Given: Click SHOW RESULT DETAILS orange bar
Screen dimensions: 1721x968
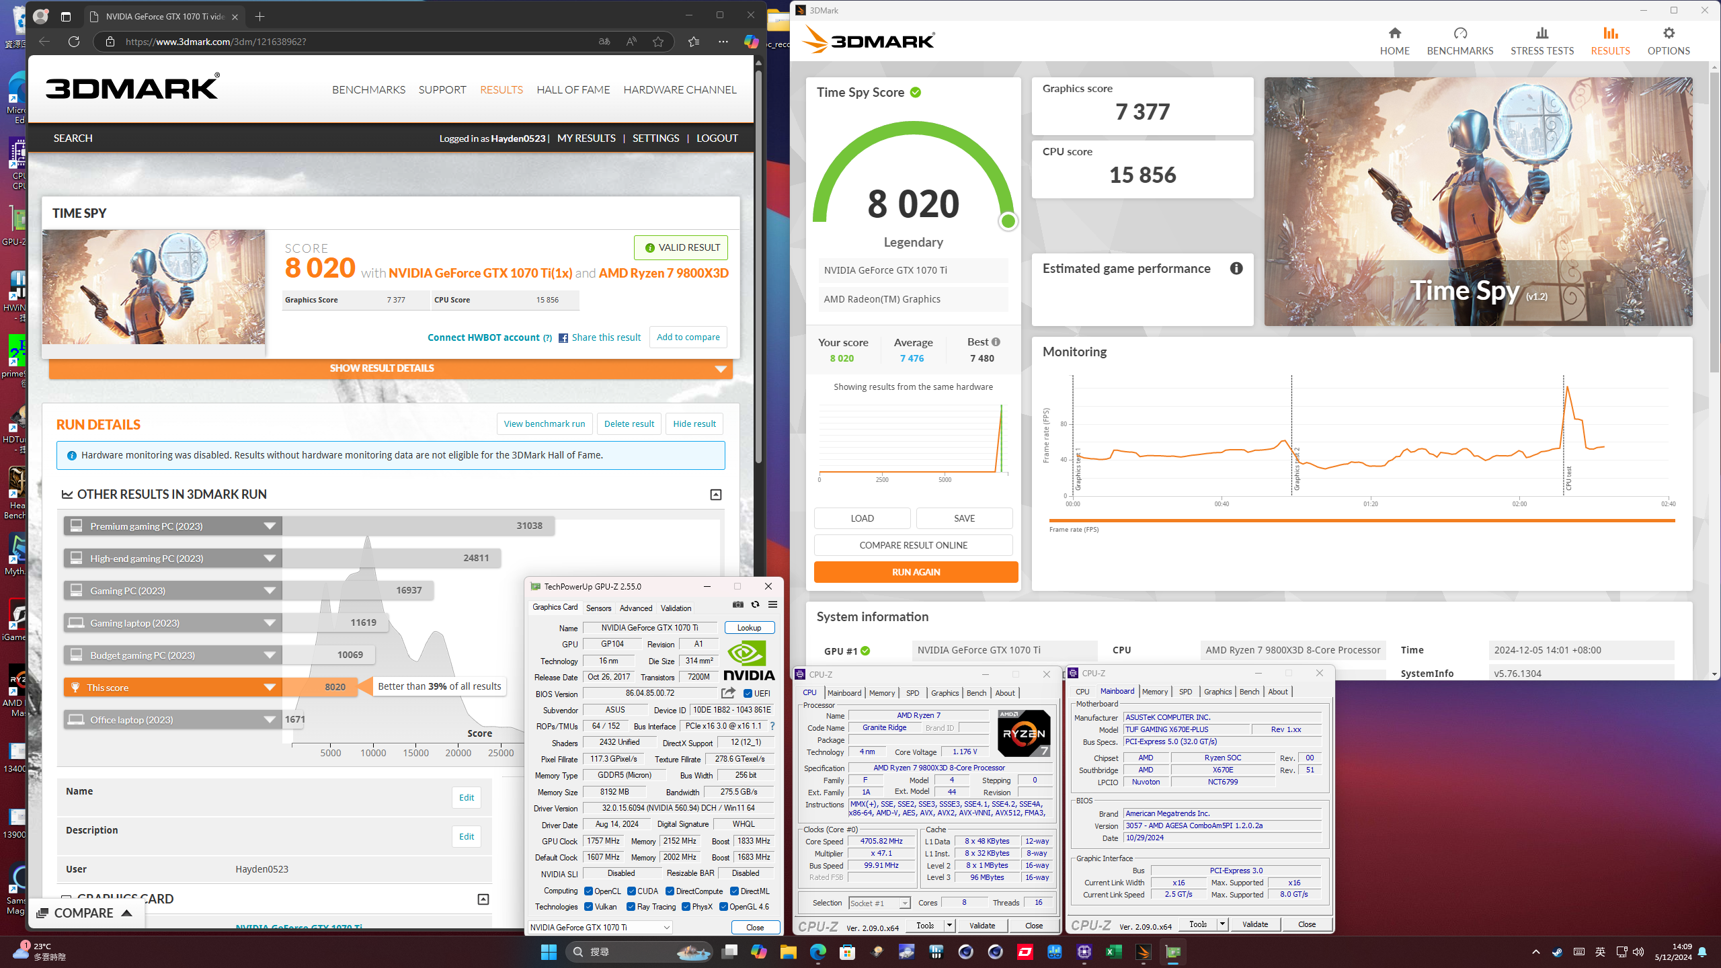Looking at the screenshot, I should click(x=391, y=368).
